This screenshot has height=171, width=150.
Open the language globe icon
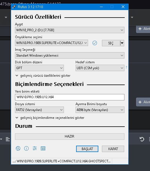(x=18, y=148)
